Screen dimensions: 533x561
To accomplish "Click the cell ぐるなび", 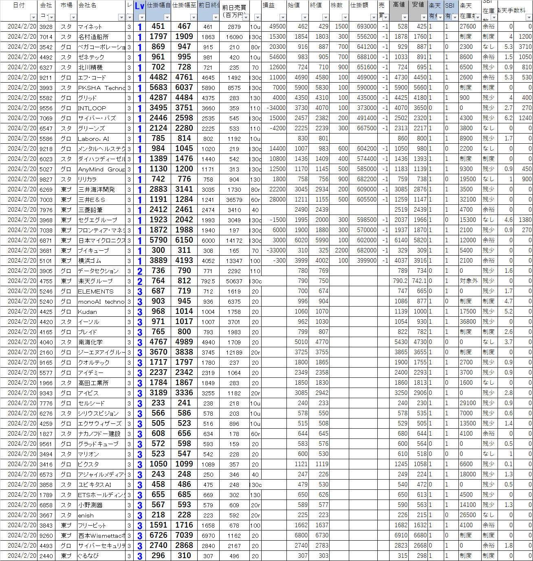I will tap(101, 556).
